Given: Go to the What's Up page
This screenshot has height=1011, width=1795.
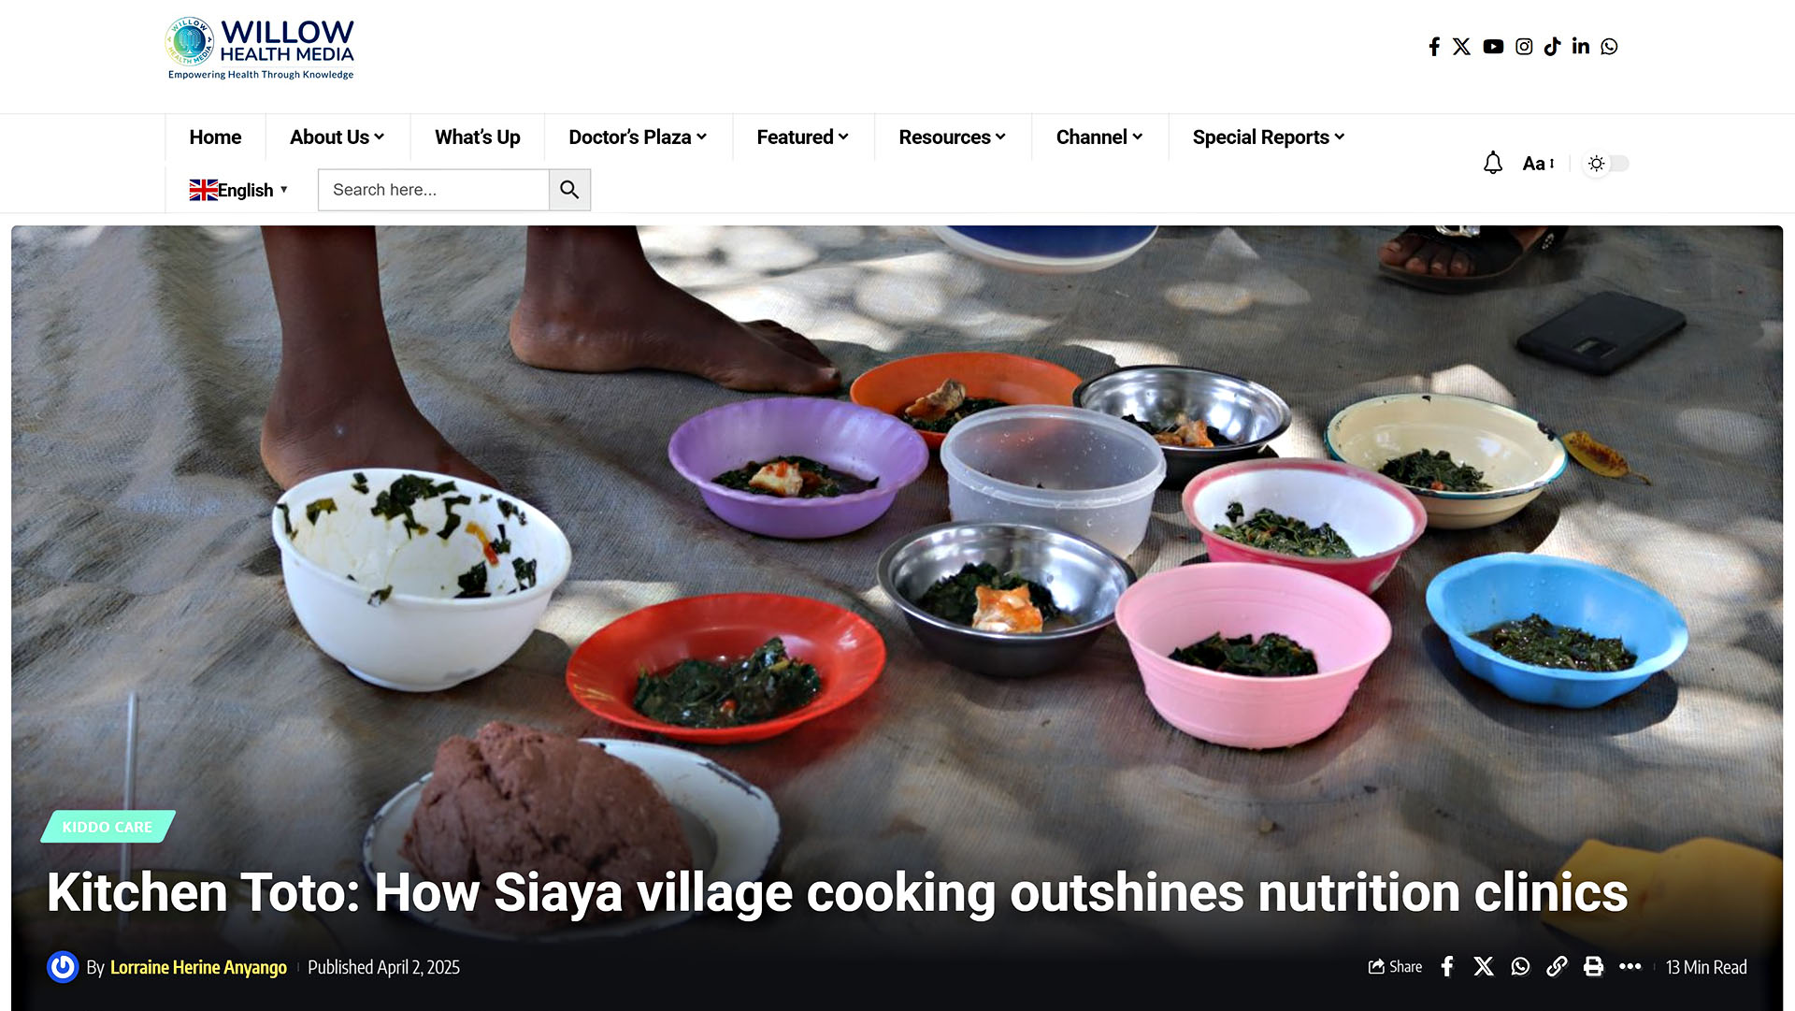Looking at the screenshot, I should point(477,137).
